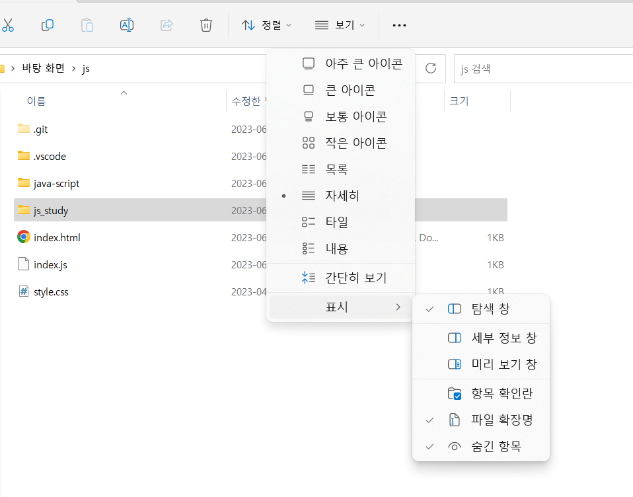Click the Rename icon in toolbar
The height and width of the screenshot is (497, 633).
pyautogui.click(x=127, y=25)
